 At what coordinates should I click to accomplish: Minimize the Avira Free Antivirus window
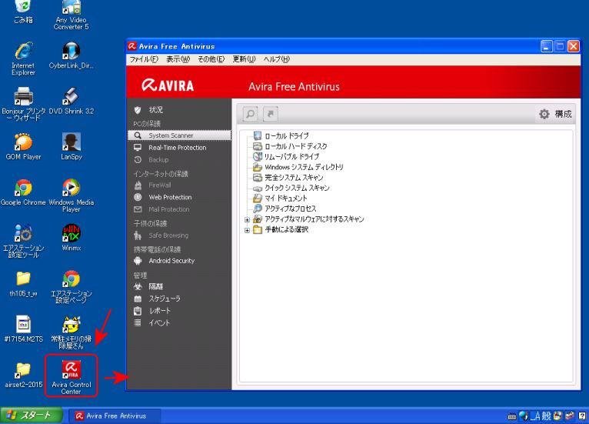(x=547, y=46)
